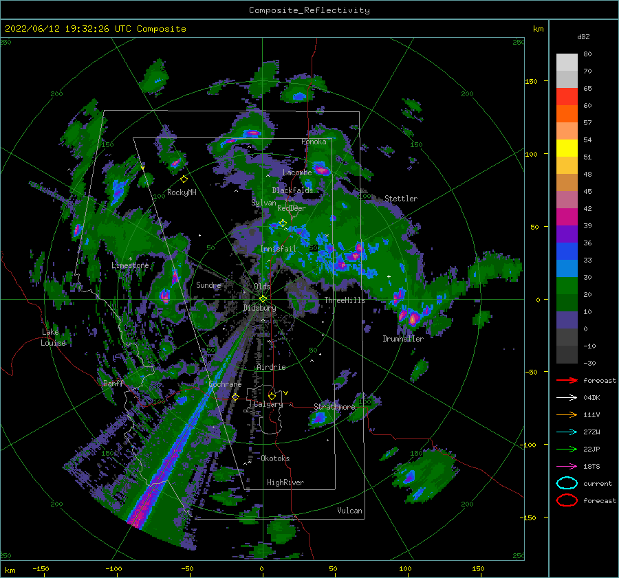Click the Strathmore label
Image resolution: width=619 pixels, height=578 pixels.
coord(334,407)
